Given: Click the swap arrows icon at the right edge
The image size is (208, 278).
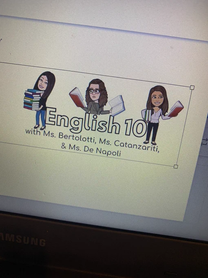Looking at the screenshot, I should tap(205, 142).
